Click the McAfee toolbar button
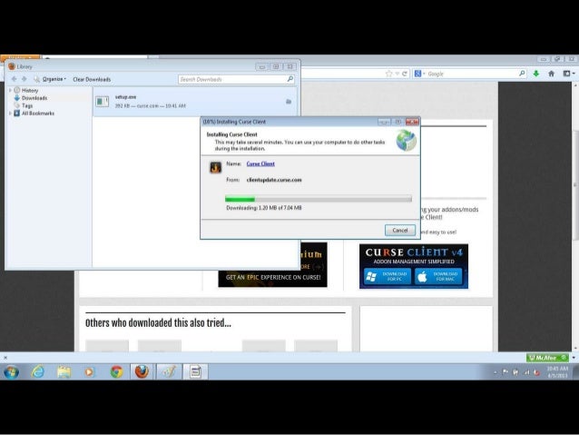This screenshot has width=579, height=435. pos(547,358)
